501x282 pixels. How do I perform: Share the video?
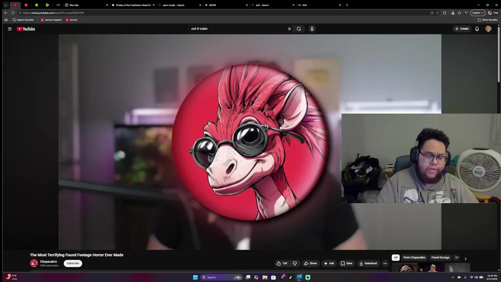[310, 263]
